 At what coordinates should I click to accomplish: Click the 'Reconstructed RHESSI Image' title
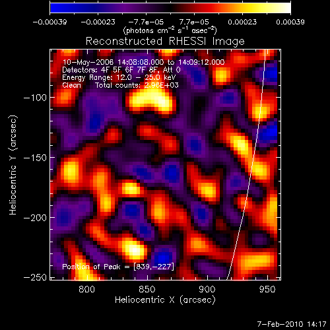(165, 42)
